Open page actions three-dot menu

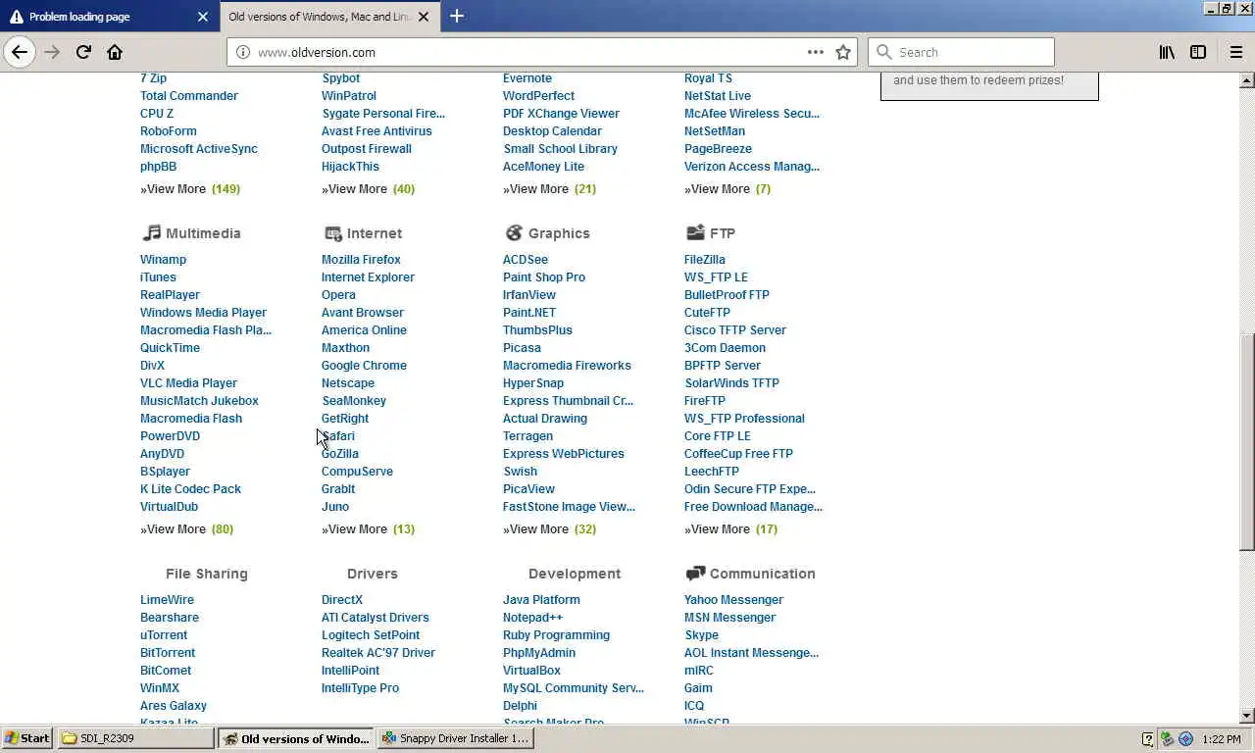pos(816,52)
